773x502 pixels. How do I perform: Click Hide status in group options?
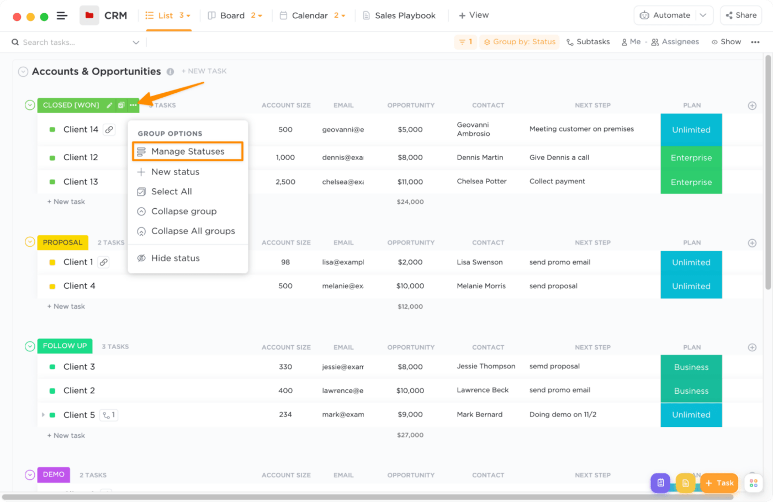coord(175,258)
